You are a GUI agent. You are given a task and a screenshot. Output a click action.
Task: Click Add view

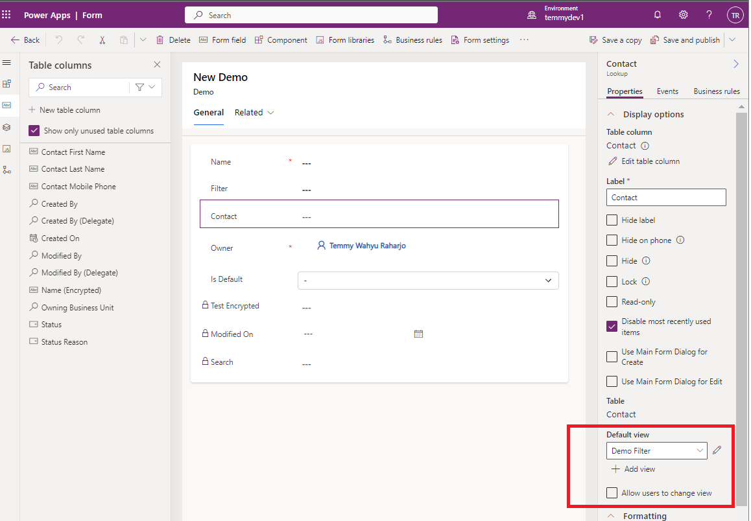(x=633, y=469)
